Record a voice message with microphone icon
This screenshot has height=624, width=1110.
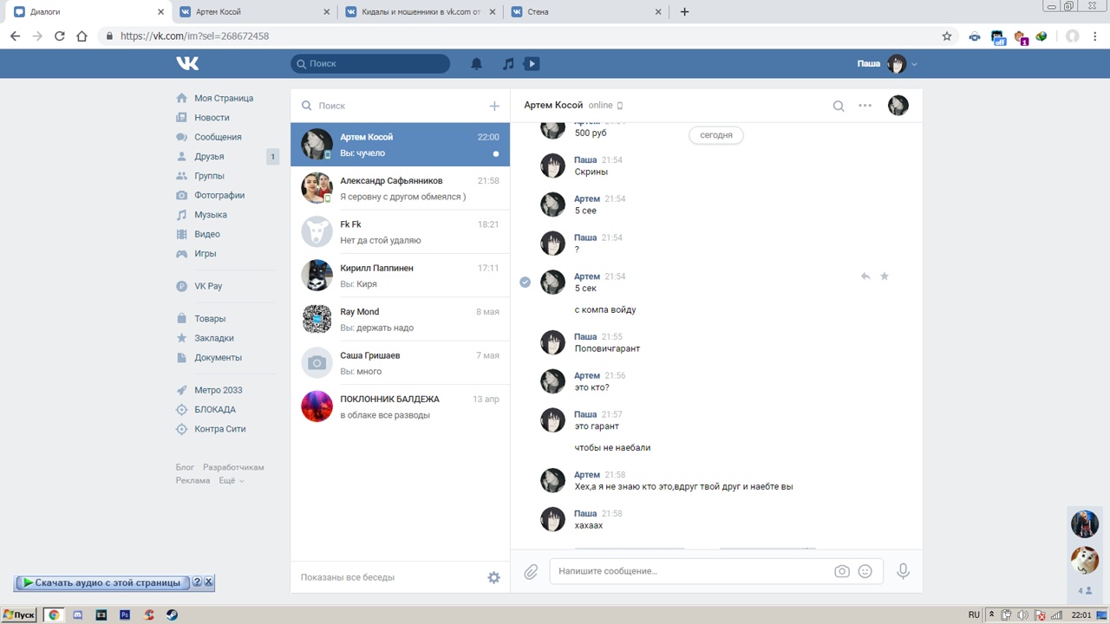point(903,572)
